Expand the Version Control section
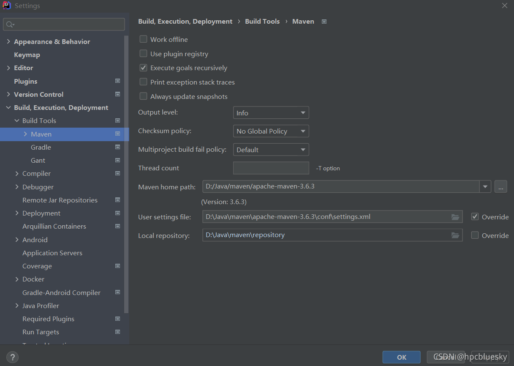The image size is (514, 366). [8, 94]
